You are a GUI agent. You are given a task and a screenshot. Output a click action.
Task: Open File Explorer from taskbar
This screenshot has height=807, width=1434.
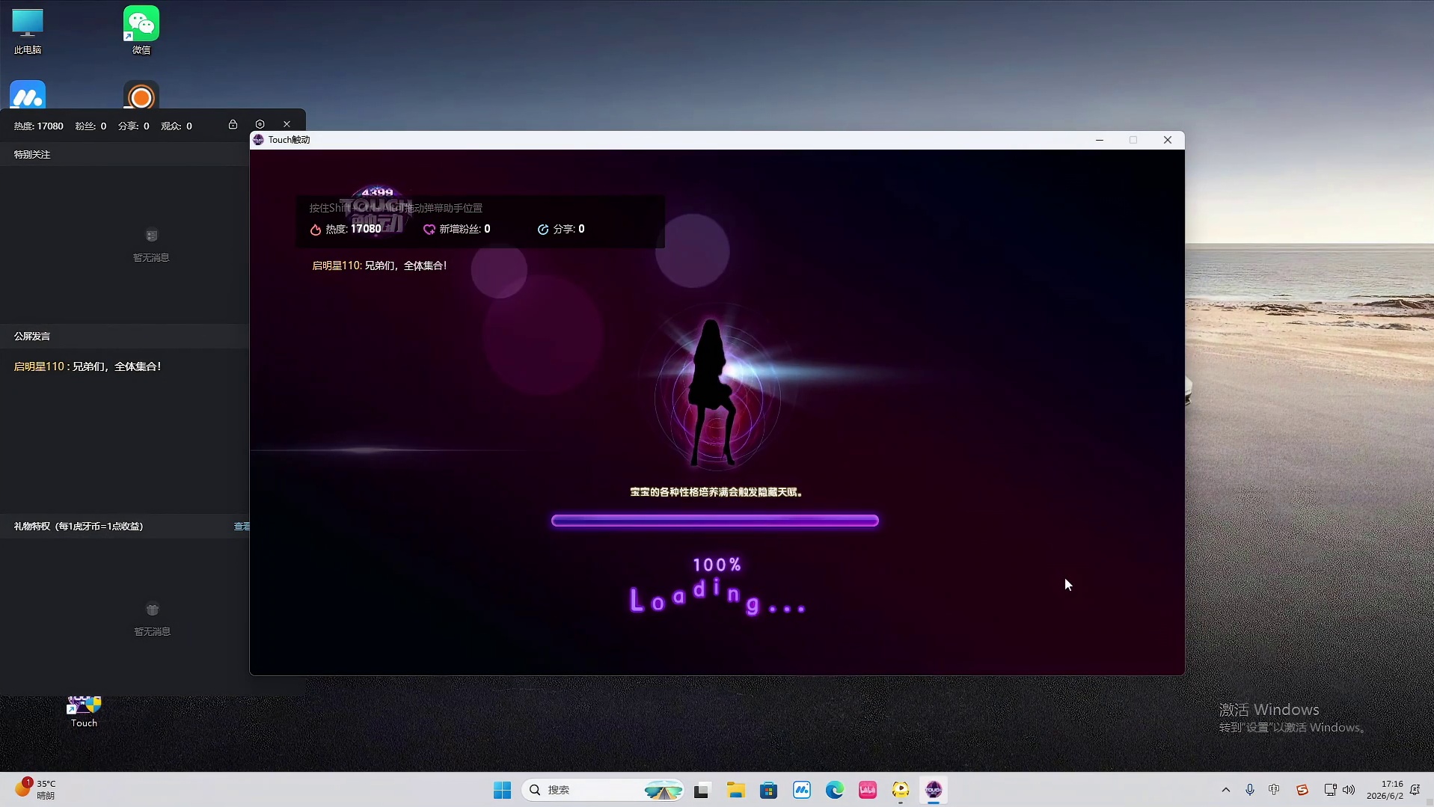coord(735,790)
